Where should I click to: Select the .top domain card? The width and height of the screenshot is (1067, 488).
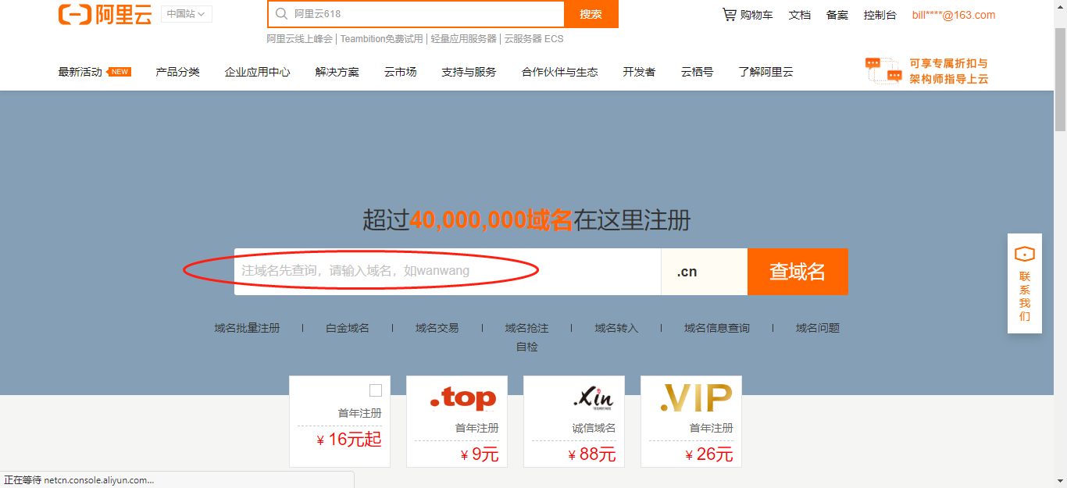457,422
